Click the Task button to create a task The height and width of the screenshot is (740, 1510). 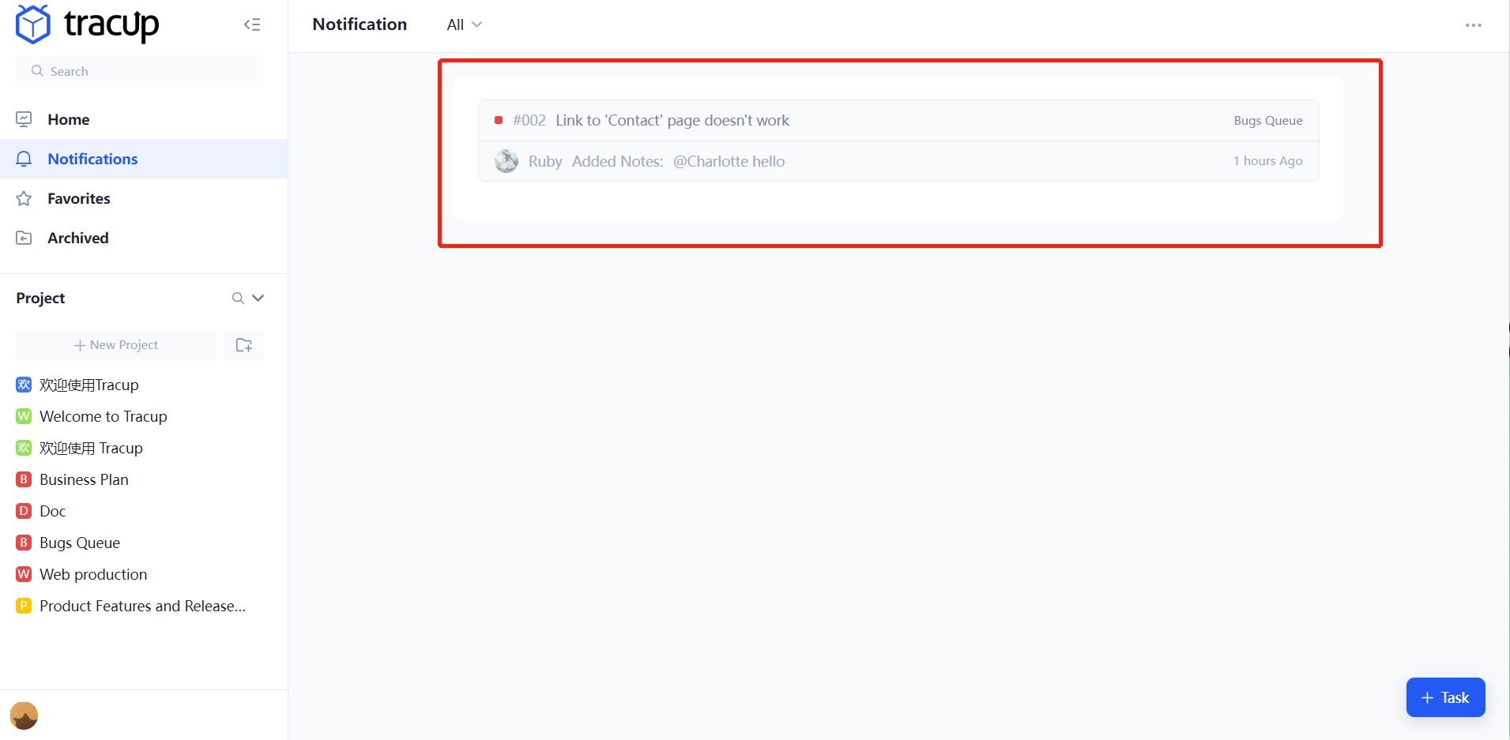click(1445, 697)
